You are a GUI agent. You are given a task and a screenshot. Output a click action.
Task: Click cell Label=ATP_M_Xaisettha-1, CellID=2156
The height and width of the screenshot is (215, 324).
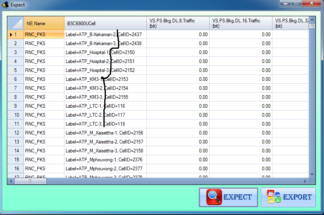point(105,133)
